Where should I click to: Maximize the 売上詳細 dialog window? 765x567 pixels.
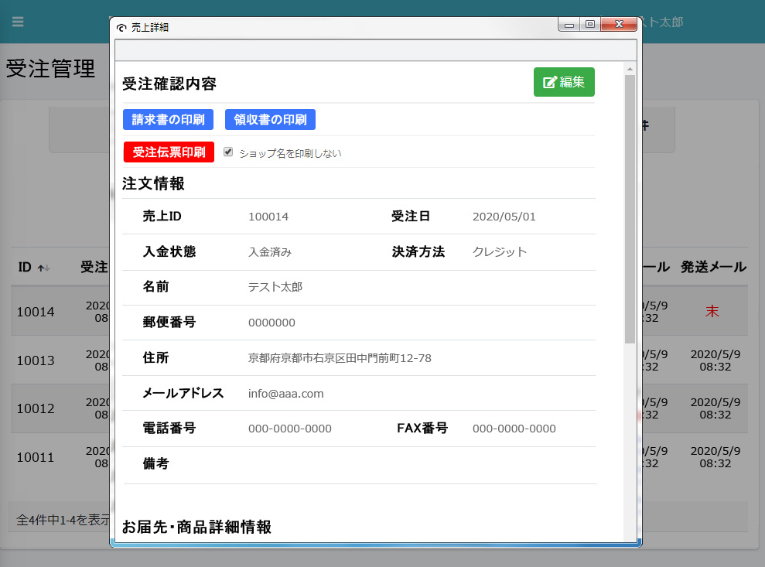(590, 25)
